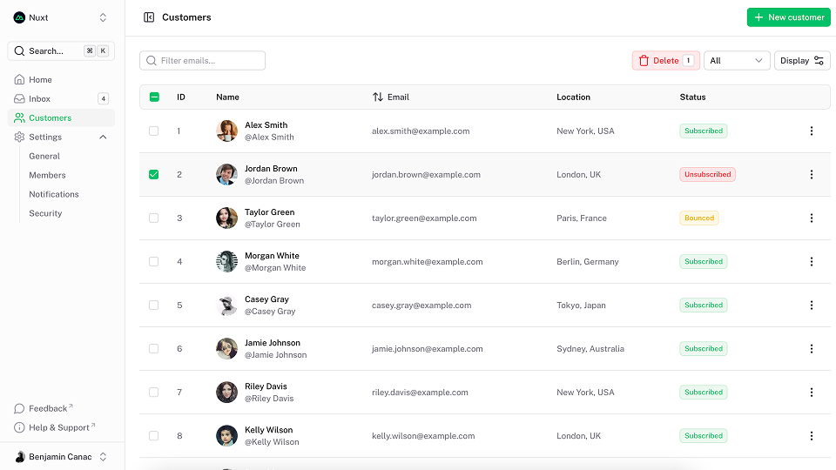Open the Display columns dropdown

(801, 61)
